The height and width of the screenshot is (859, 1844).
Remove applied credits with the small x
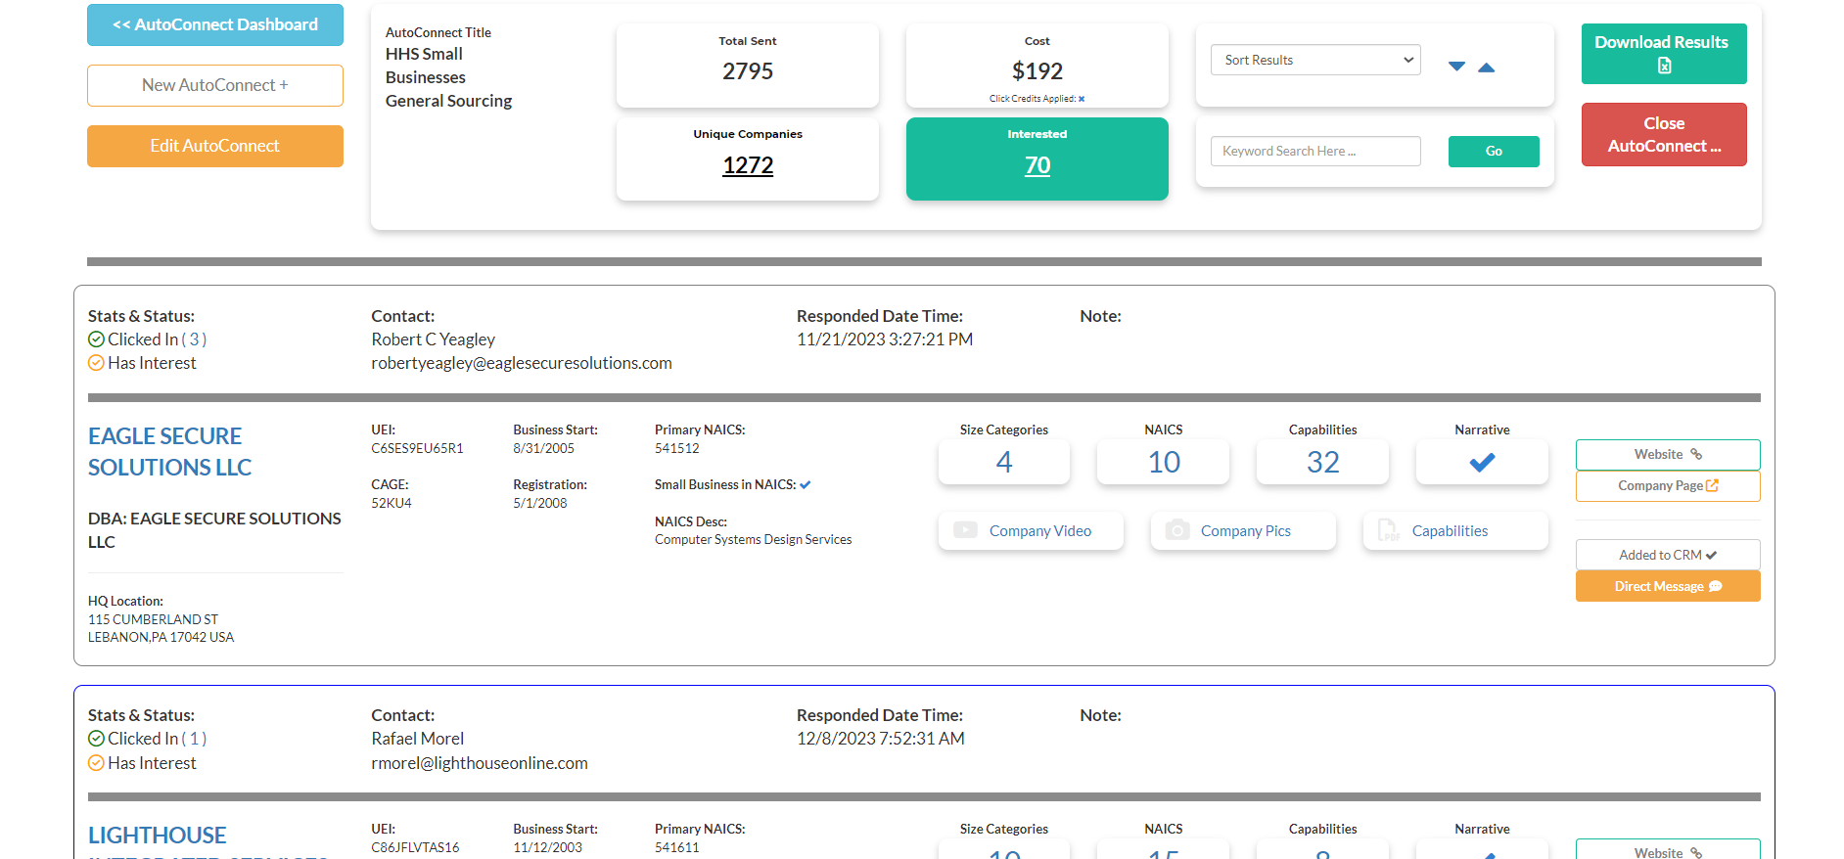(1082, 99)
